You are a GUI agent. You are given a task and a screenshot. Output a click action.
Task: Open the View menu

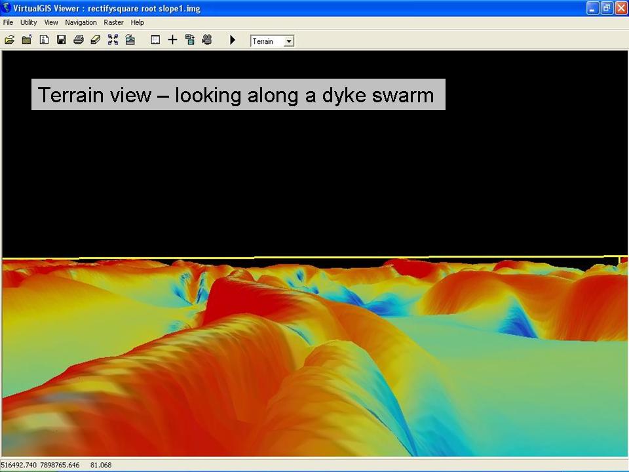pyautogui.click(x=51, y=22)
